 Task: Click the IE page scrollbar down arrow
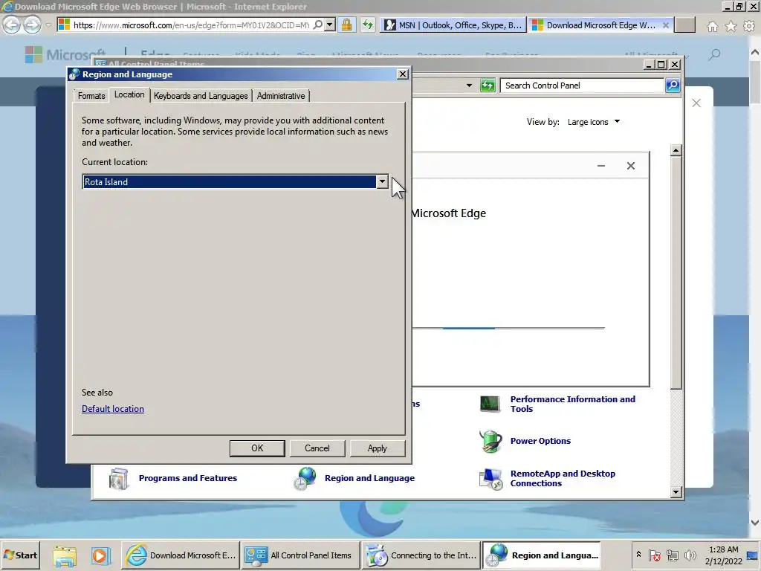pos(755,523)
